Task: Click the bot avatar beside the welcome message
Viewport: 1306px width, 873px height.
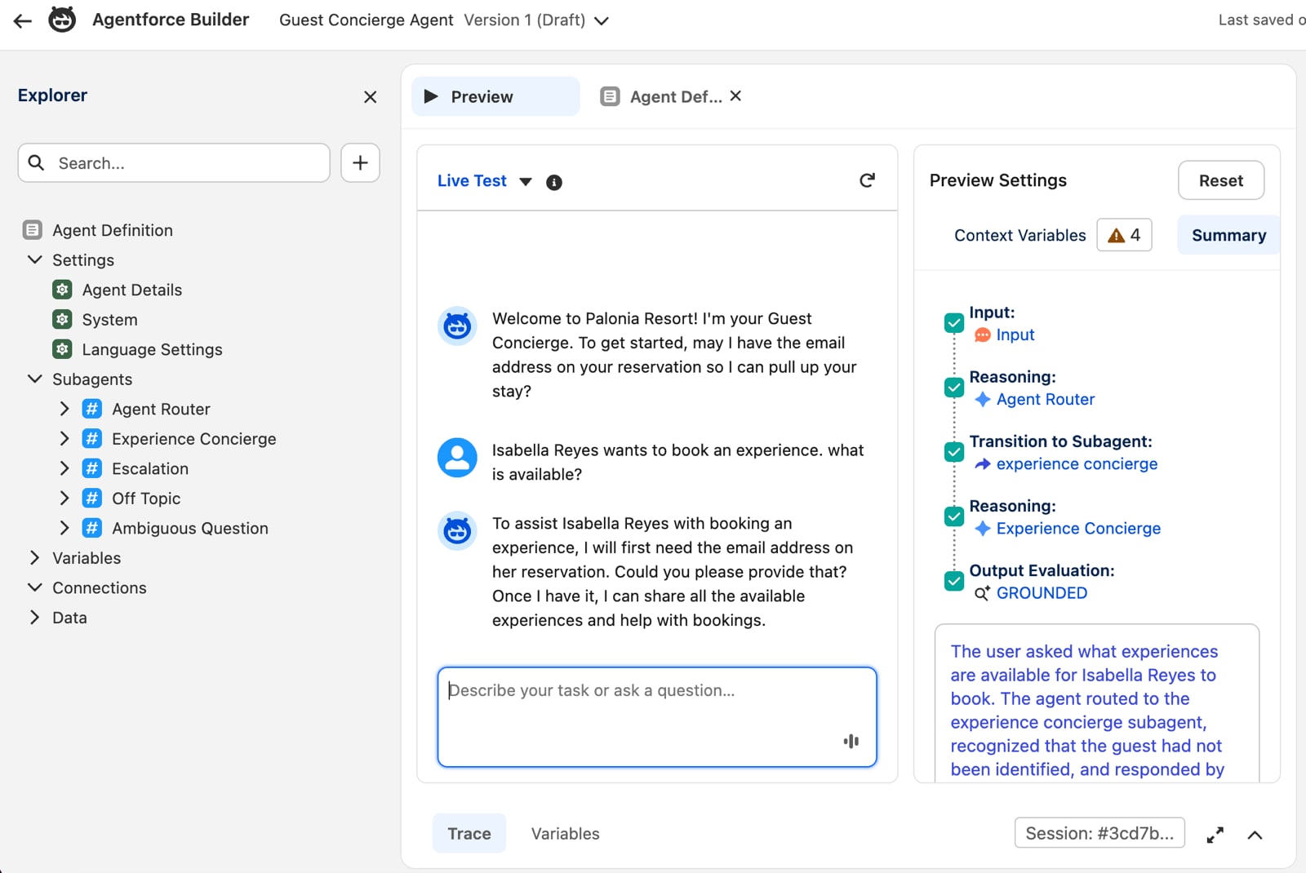Action: coord(457,326)
